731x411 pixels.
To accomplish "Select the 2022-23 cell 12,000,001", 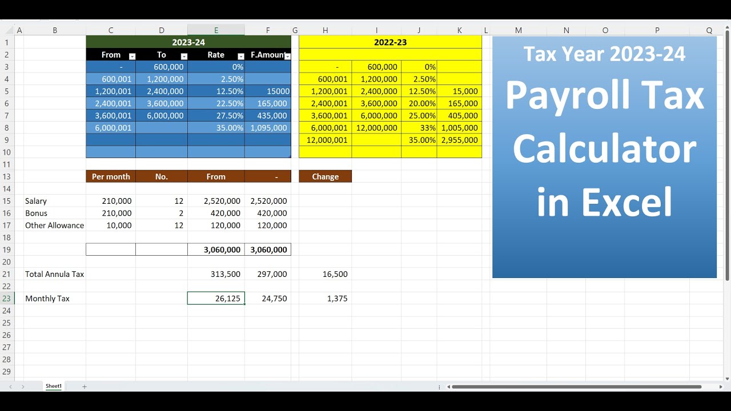I will [x=325, y=140].
